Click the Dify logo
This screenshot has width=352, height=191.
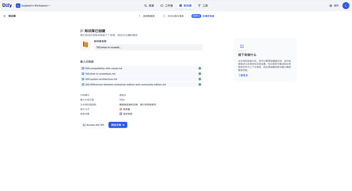point(7,5)
